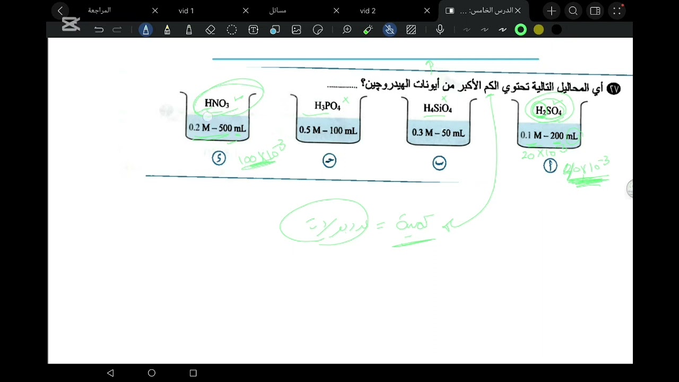The image size is (679, 382).
Task: Switch to the مسائل tab
Action: point(278,11)
